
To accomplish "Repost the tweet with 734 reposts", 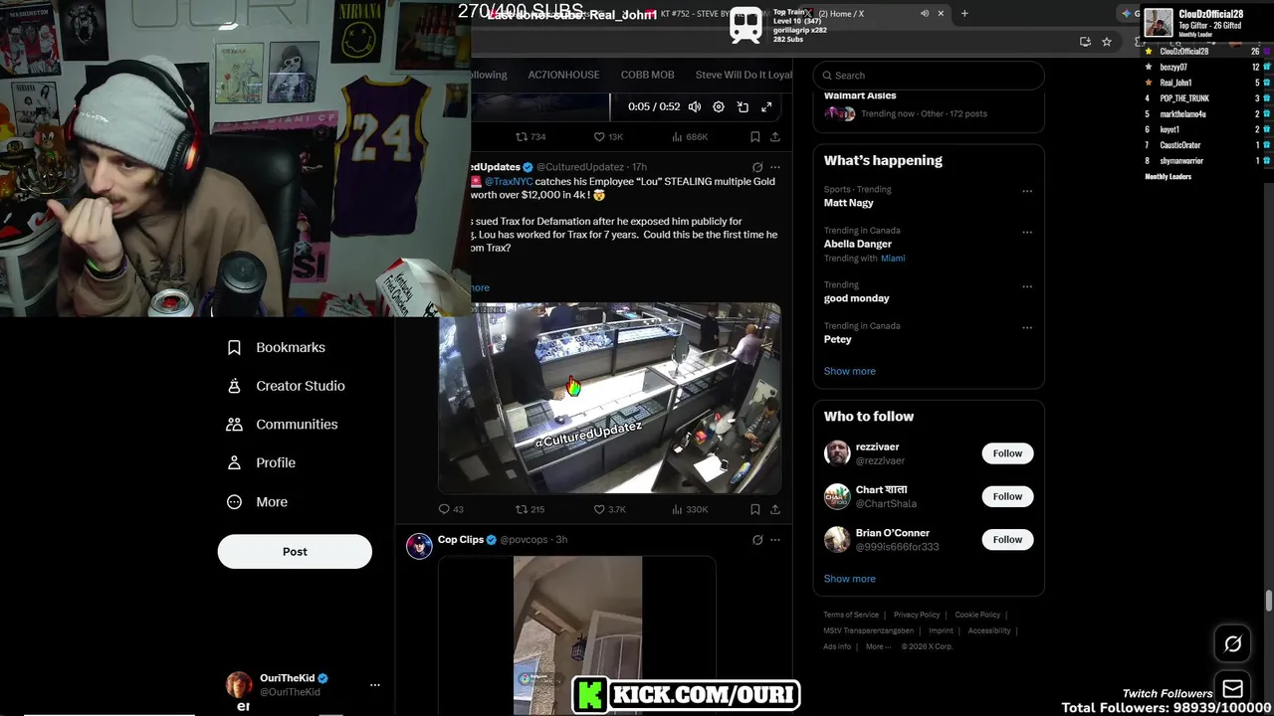I will tap(531, 136).
